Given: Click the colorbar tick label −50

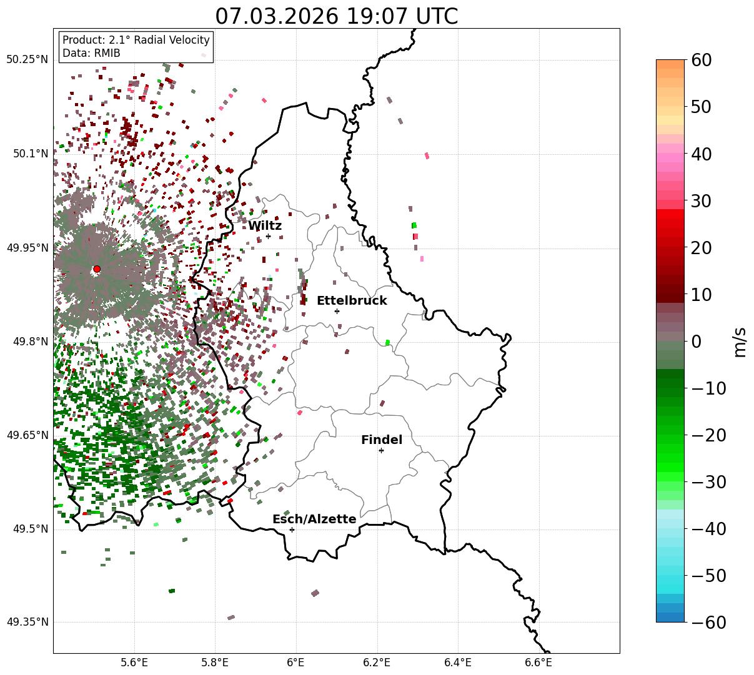Looking at the screenshot, I should [x=708, y=576].
